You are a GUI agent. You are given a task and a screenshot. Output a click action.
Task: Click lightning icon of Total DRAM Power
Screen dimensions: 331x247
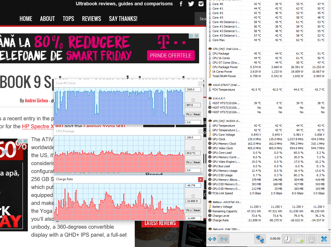pyautogui.click(x=209, y=76)
